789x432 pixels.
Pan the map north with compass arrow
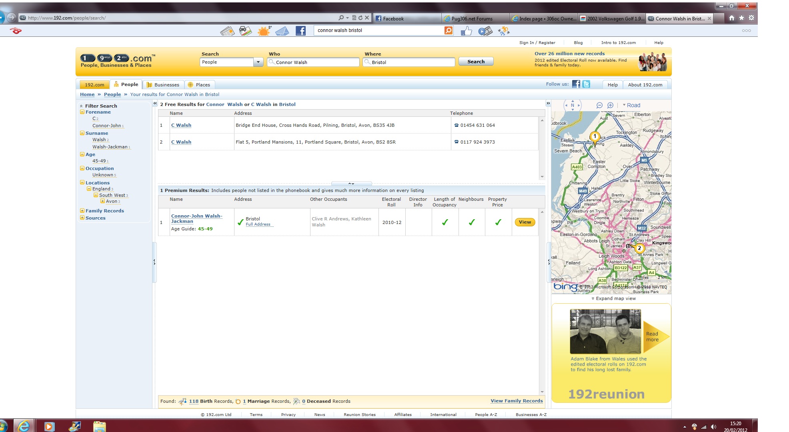[573, 101]
